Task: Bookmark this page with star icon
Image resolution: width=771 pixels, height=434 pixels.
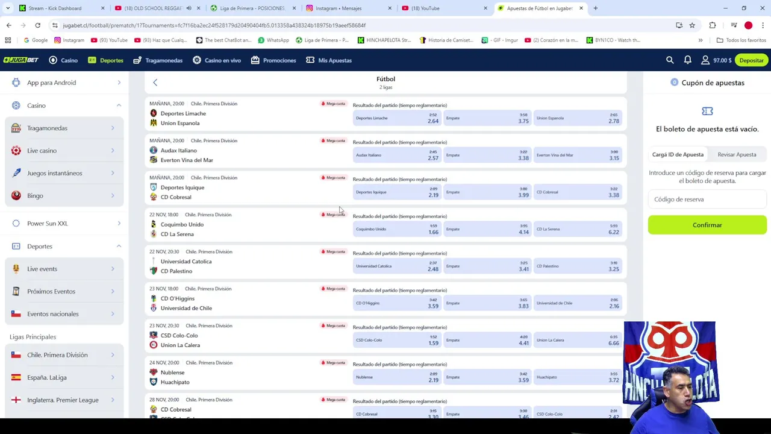Action: [x=692, y=25]
